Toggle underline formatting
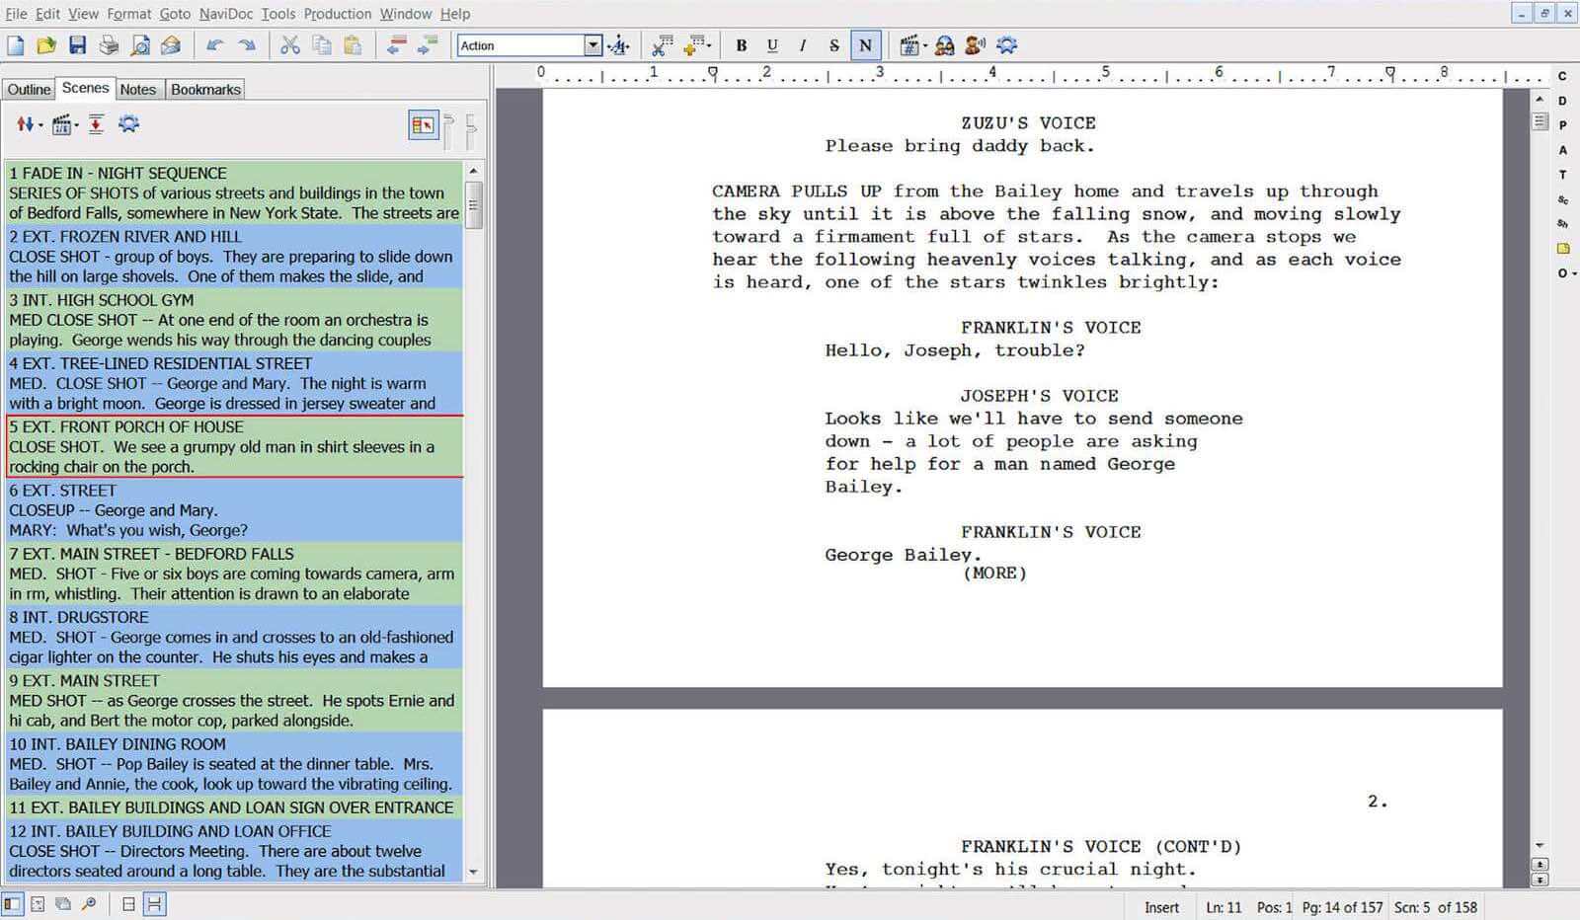This screenshot has height=920, width=1580. (772, 45)
